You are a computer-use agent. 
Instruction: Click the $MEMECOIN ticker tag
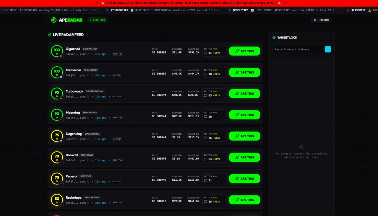coord(91,70)
